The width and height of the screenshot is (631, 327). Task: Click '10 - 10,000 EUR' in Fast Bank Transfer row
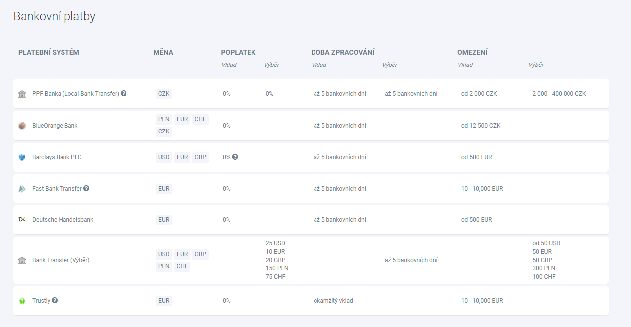coord(482,189)
